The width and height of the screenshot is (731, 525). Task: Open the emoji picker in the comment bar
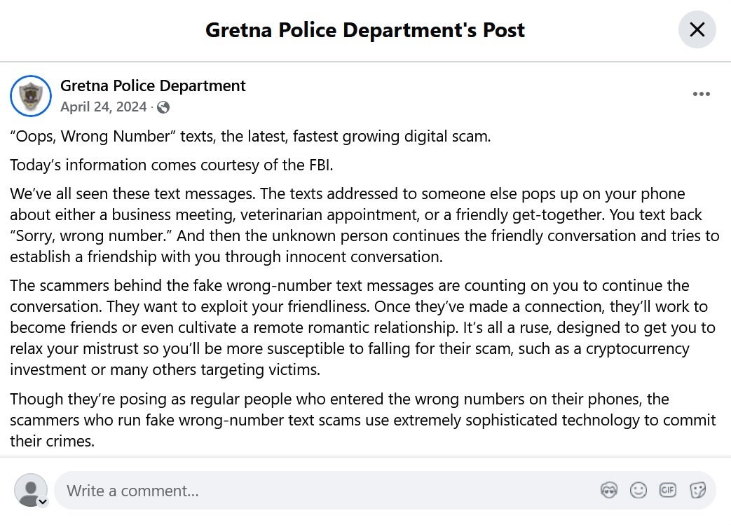(x=638, y=491)
